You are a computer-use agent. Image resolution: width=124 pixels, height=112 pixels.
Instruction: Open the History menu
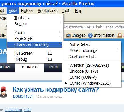[27, 11]
